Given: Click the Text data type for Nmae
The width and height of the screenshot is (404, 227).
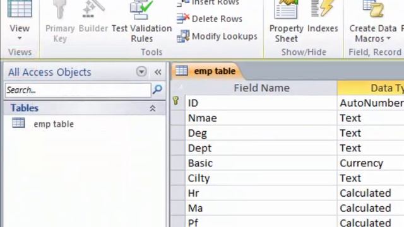Looking at the screenshot, I should [x=371, y=118].
